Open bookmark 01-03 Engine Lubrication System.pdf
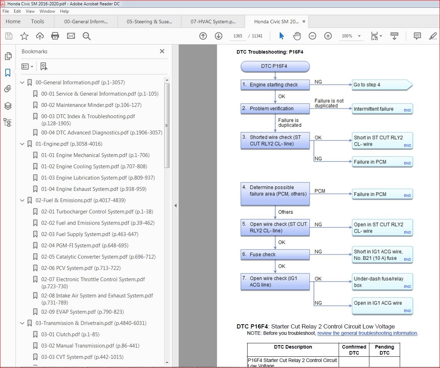440x368 pixels. tap(98, 178)
